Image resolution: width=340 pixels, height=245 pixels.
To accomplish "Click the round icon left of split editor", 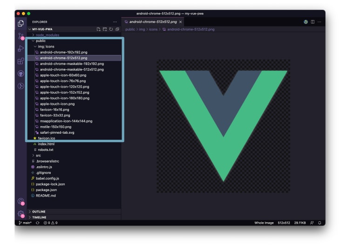I will tap(306, 22).
